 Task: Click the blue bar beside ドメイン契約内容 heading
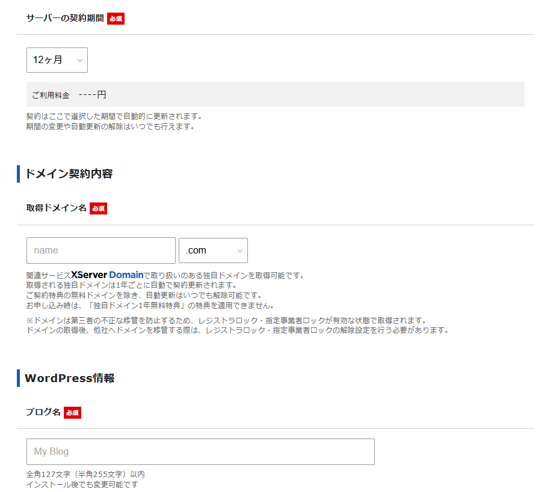pyautogui.click(x=19, y=174)
